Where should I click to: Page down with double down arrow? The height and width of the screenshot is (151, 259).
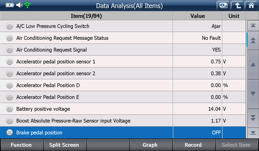(x=253, y=118)
